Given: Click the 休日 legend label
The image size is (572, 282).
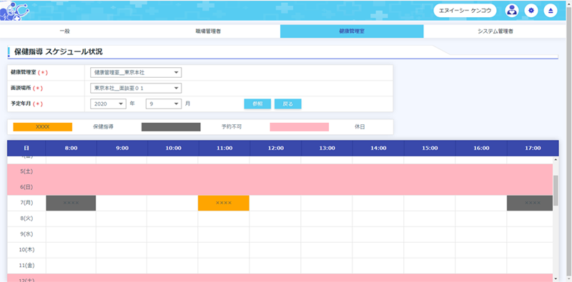Looking at the screenshot, I should (x=360, y=127).
